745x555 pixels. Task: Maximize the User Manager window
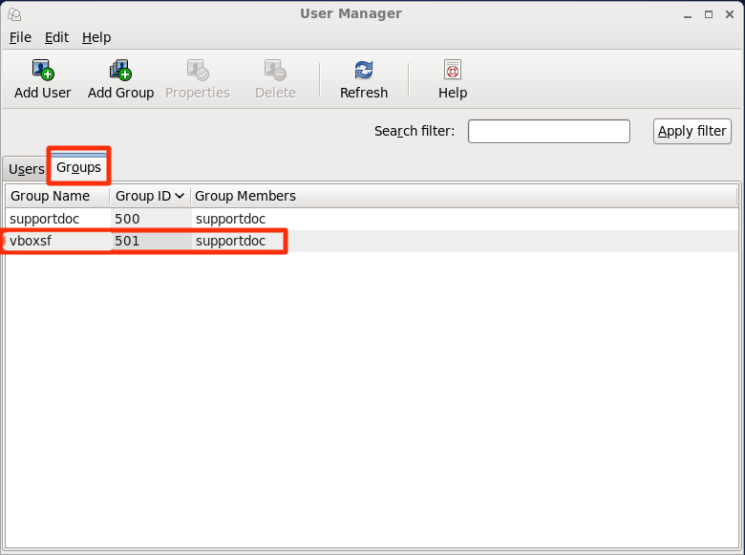tap(709, 14)
